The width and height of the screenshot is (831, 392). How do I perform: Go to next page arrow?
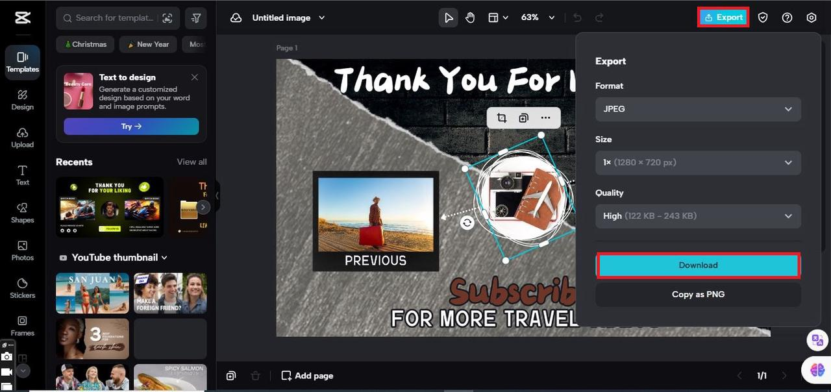pyautogui.click(x=784, y=376)
